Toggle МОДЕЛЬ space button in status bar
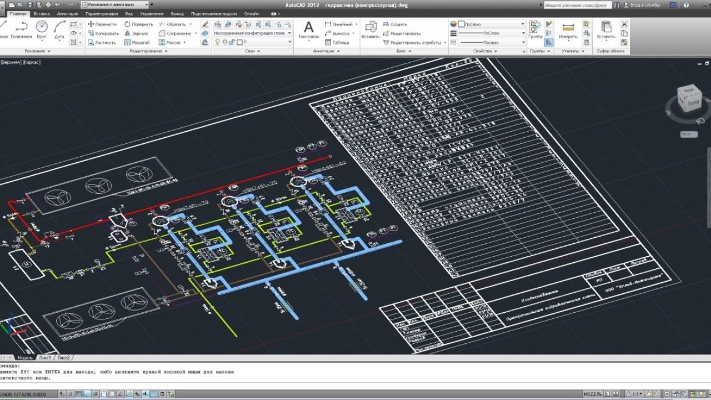 click(x=593, y=394)
